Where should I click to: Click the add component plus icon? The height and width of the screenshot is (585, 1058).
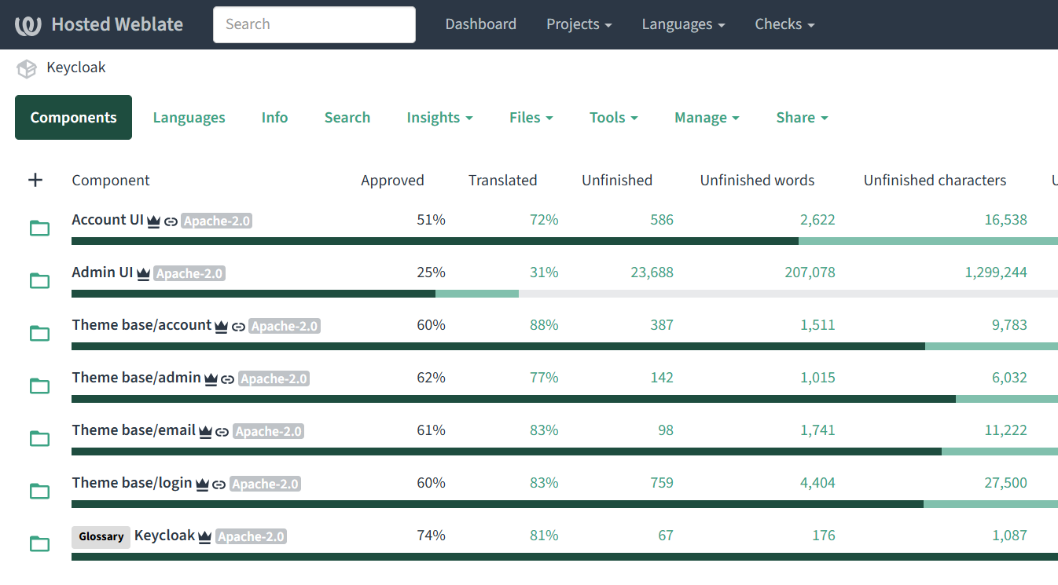(x=35, y=180)
